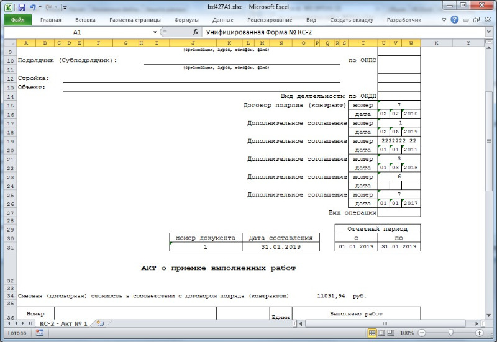This screenshot has width=497, height=342.
Task: Open the Рецензирование ribbon tab
Action: click(270, 20)
